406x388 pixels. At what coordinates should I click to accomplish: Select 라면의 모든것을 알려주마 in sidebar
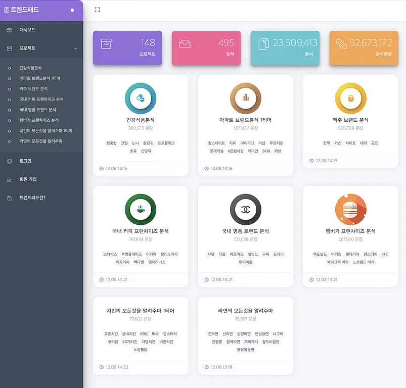point(40,141)
